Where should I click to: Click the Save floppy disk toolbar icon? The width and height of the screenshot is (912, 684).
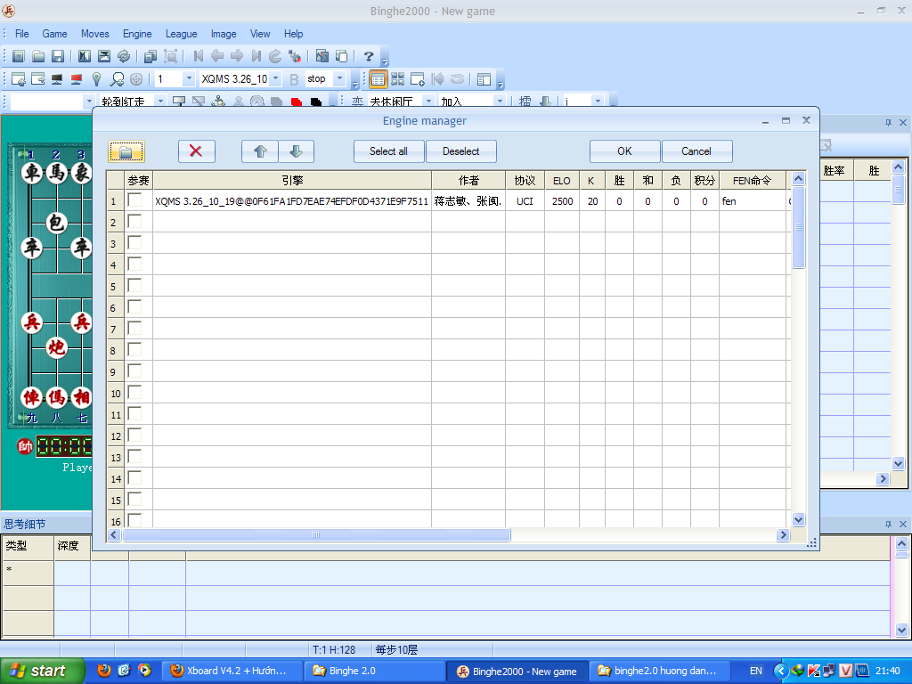tap(57, 56)
